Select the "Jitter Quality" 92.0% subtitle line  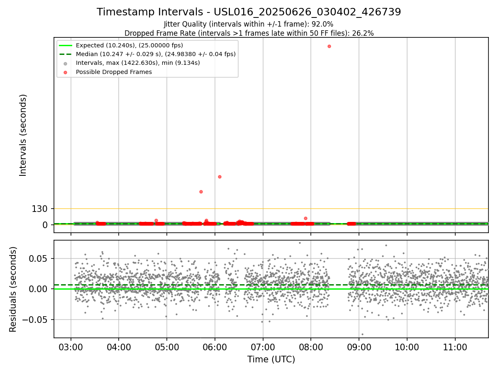coord(249,25)
